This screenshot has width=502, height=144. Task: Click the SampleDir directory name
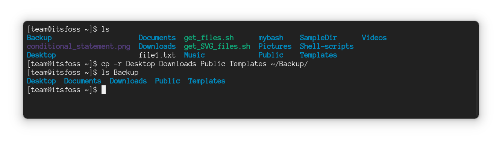(318, 38)
